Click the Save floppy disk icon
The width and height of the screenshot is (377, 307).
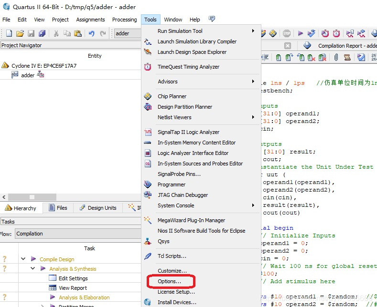click(31, 33)
